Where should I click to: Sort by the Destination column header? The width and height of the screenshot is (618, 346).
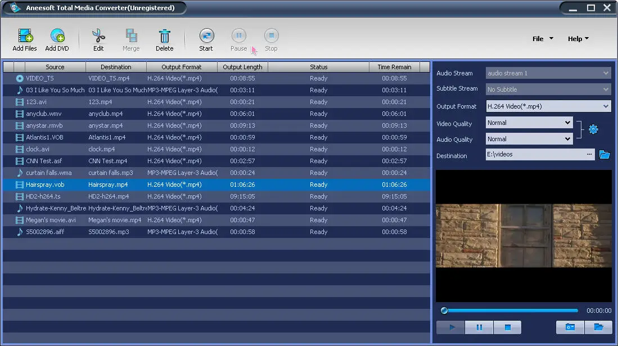click(x=116, y=67)
